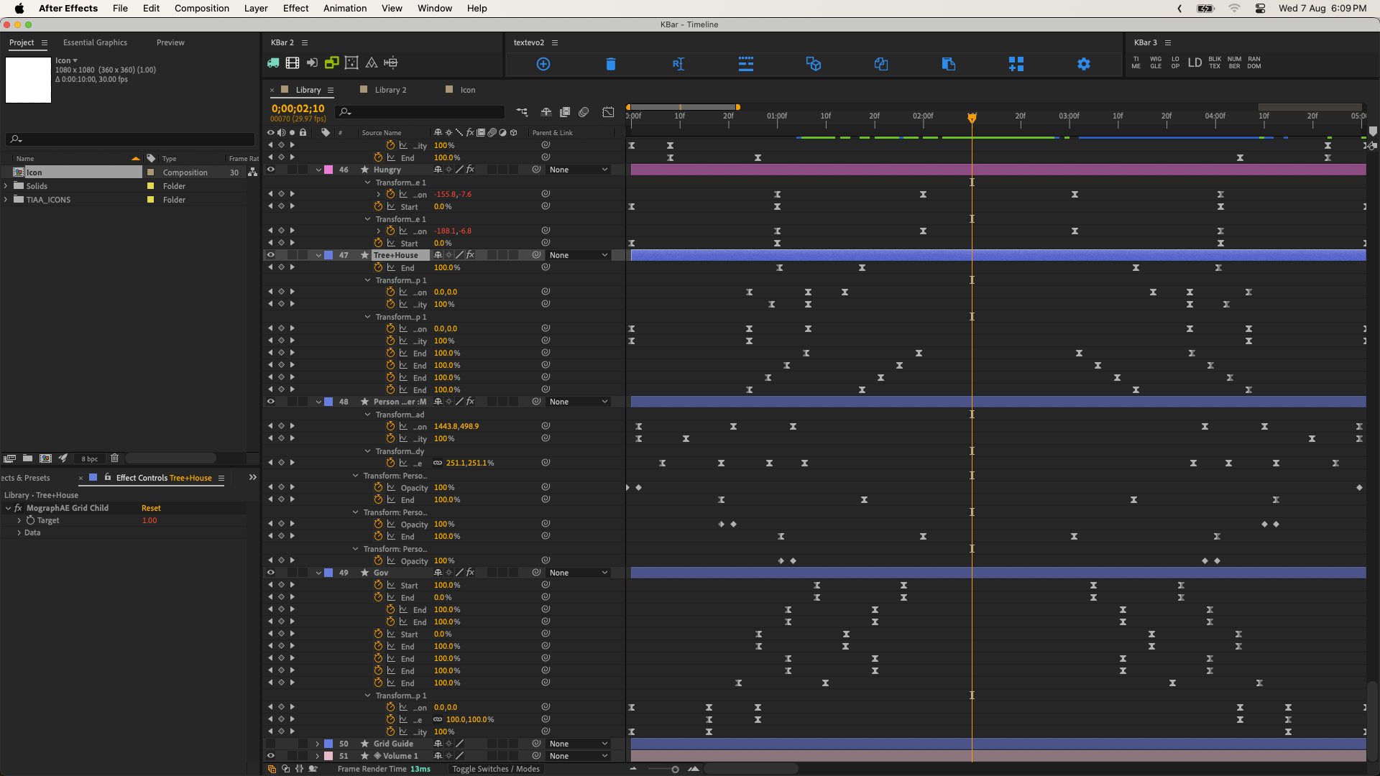Click the LD button in KBar 3

click(1195, 63)
